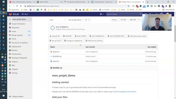
Task: Open the plus add-file dropdown next to breadcrumb
Action: (x=87, y=20)
